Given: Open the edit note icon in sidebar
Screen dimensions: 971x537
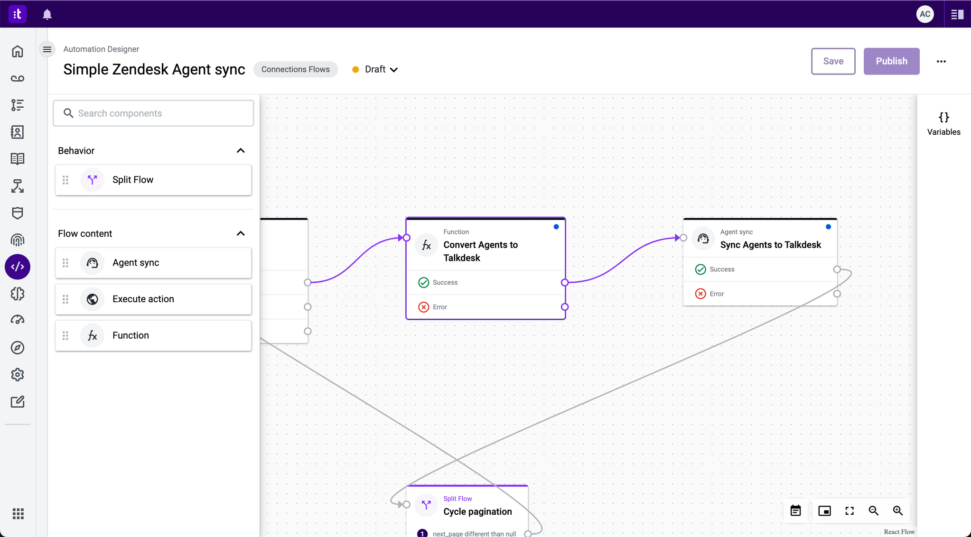Looking at the screenshot, I should click(18, 402).
